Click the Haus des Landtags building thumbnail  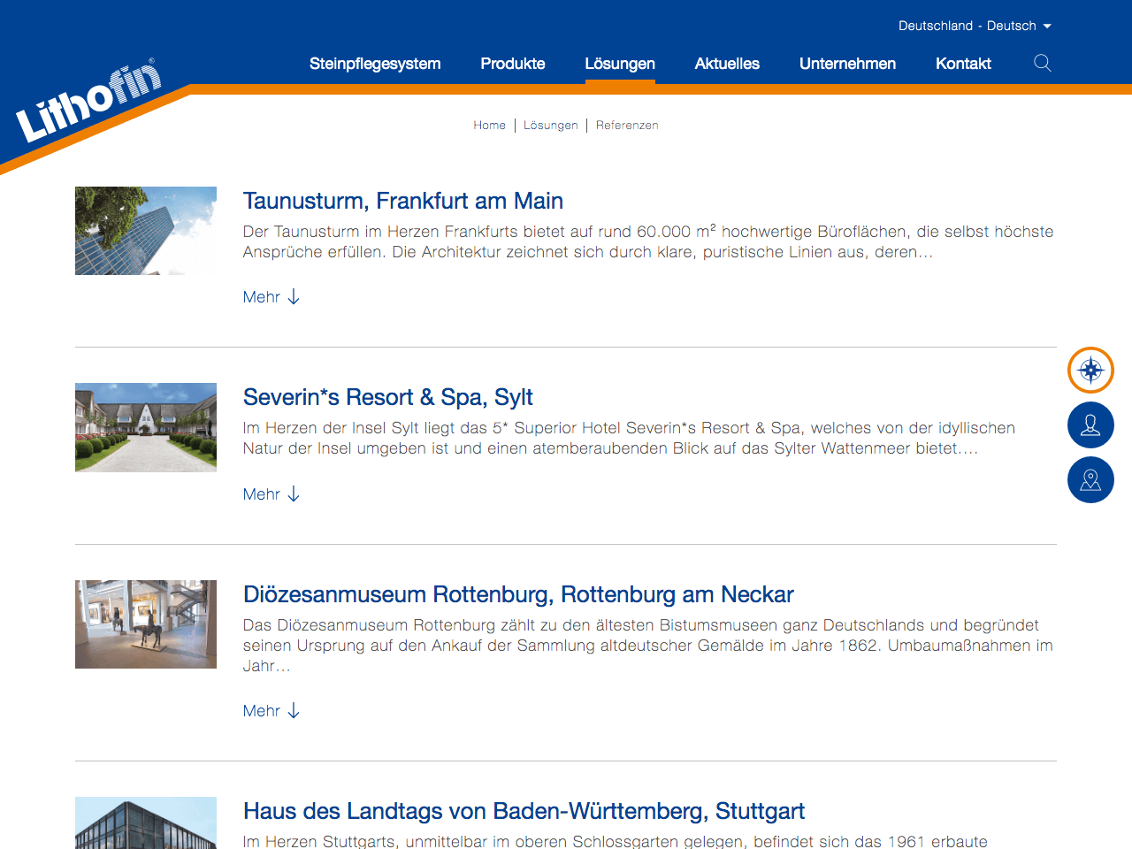tap(146, 823)
